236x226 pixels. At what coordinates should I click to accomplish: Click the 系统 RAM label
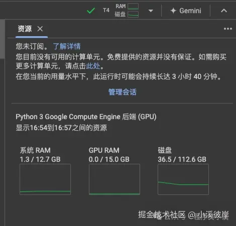35,150
